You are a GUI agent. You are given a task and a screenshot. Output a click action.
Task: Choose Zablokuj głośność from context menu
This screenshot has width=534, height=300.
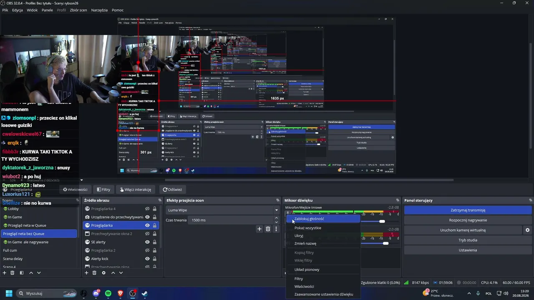[x=323, y=219]
